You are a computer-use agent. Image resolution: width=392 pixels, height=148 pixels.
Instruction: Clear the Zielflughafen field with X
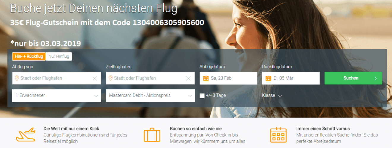(188, 78)
